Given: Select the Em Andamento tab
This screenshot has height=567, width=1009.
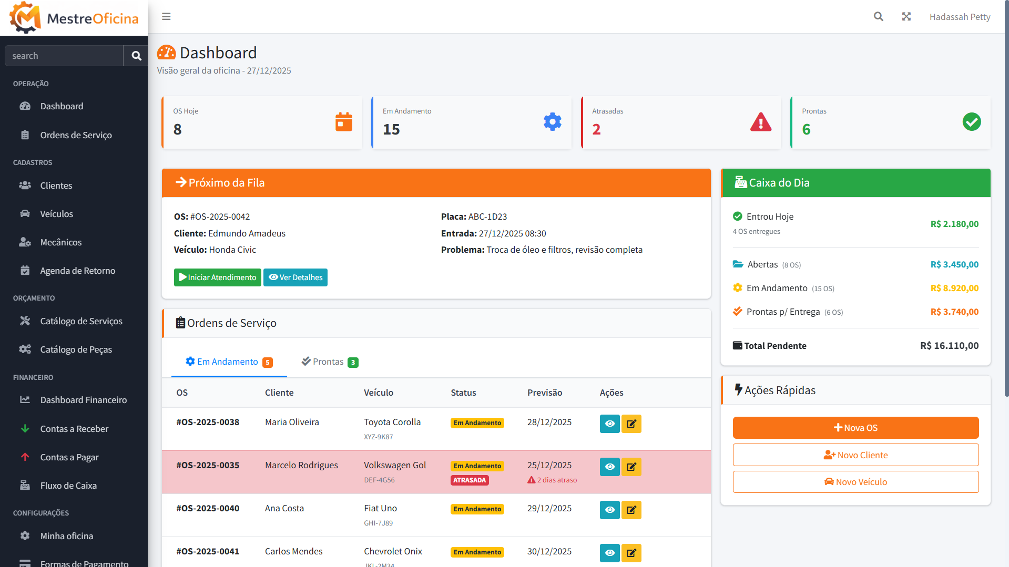Looking at the screenshot, I should pyautogui.click(x=229, y=362).
